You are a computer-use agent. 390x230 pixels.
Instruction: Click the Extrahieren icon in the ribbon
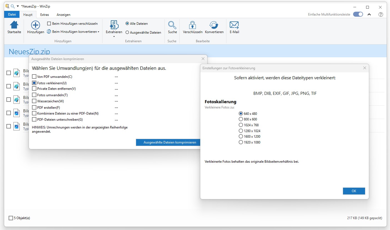tap(114, 25)
